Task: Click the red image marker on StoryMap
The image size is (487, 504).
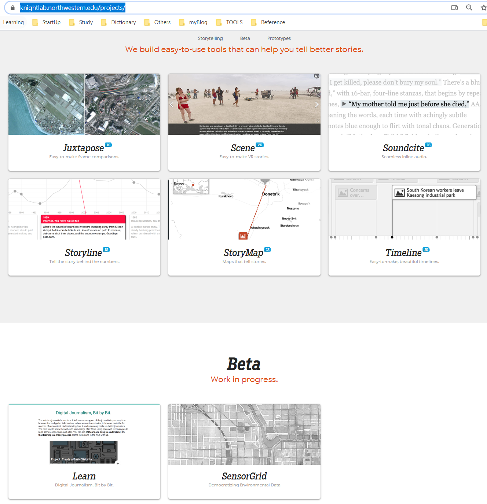Action: pyautogui.click(x=243, y=236)
